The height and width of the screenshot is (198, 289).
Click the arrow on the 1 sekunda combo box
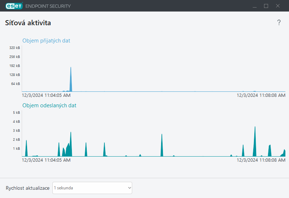tap(129, 188)
